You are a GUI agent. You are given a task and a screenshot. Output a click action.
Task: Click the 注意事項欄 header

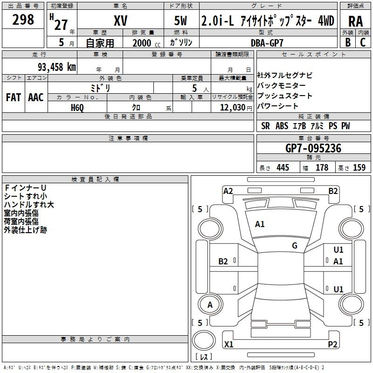(128, 138)
